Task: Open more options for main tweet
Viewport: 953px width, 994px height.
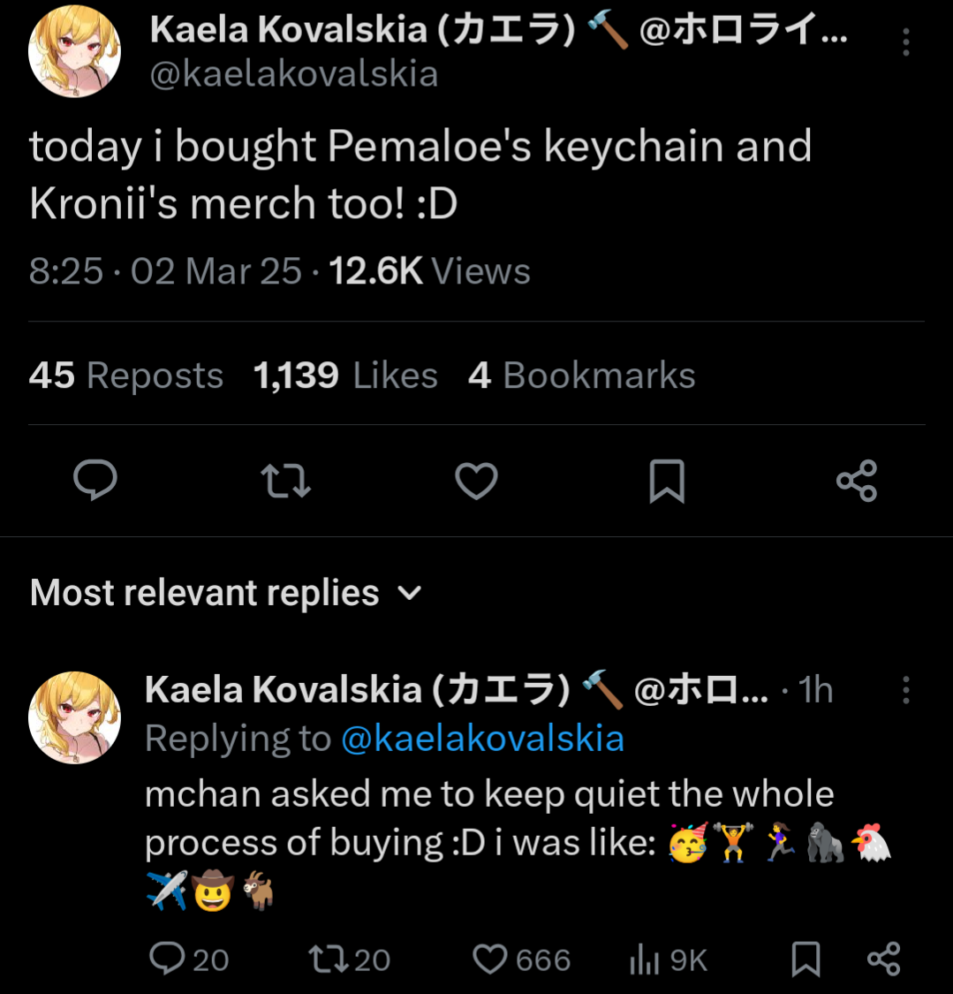Action: (x=905, y=42)
